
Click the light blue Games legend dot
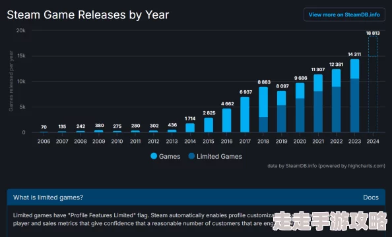[x=154, y=156]
